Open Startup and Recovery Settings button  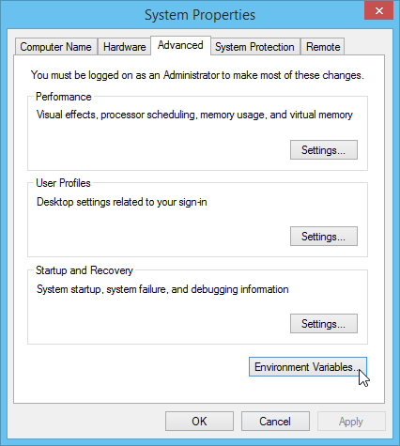[324, 324]
